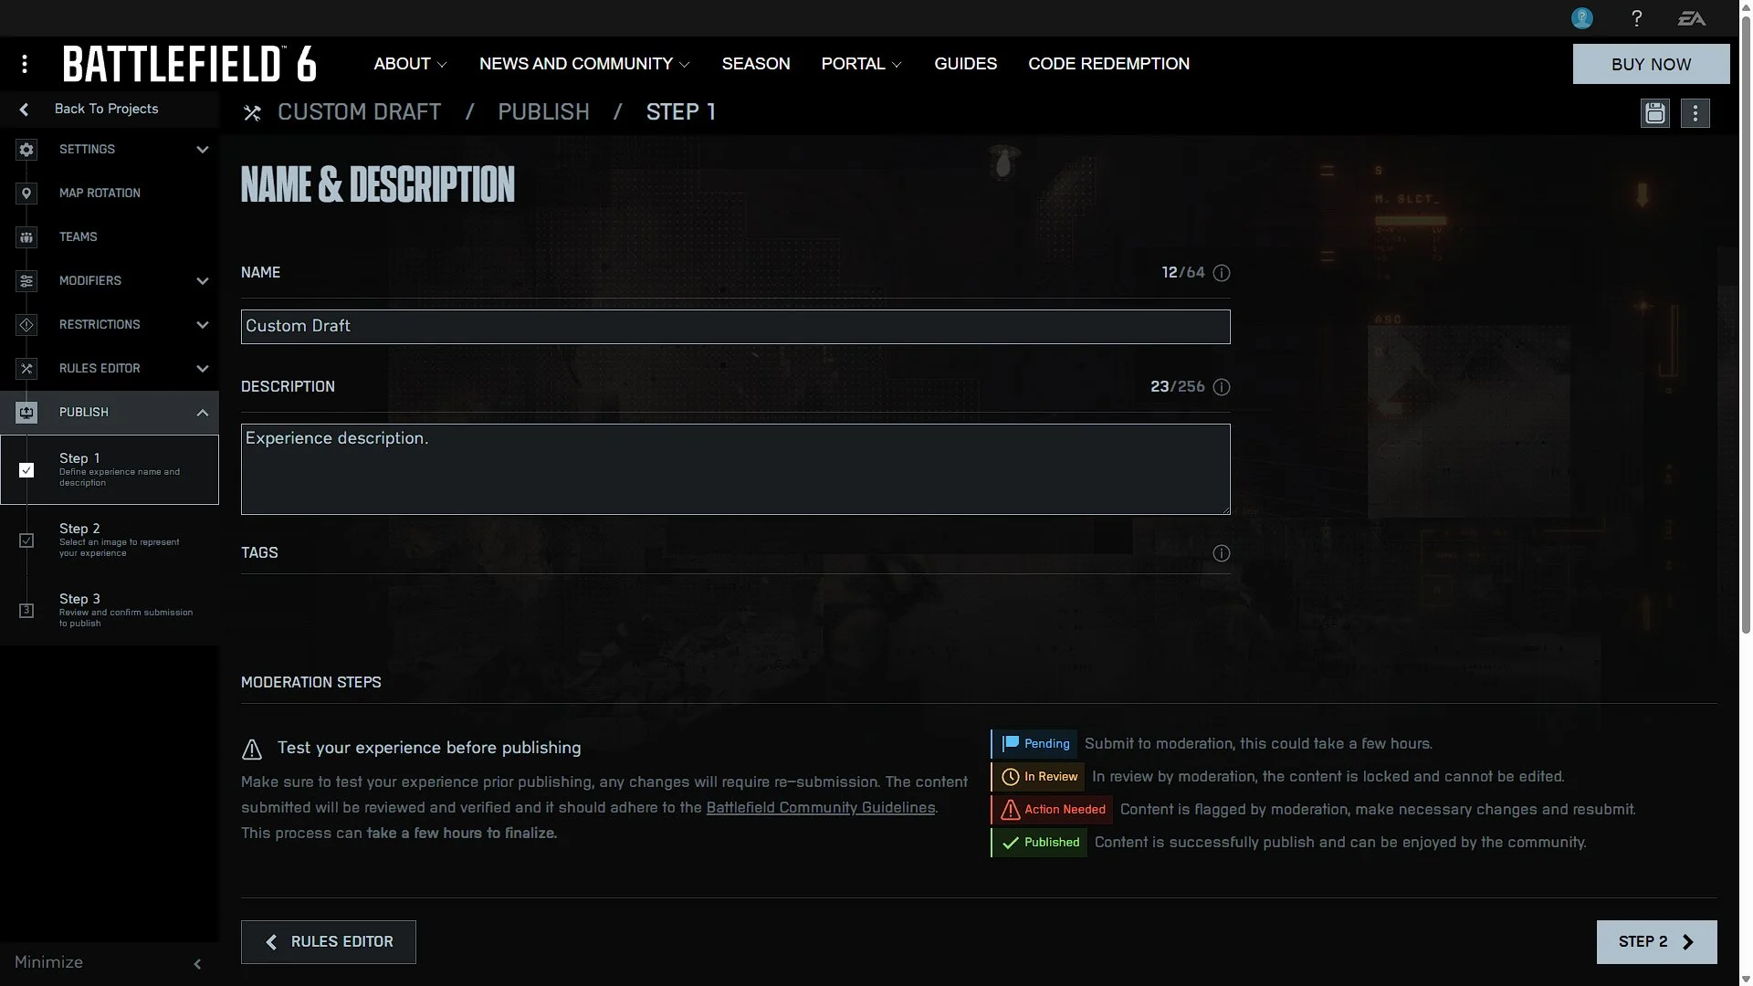Click the Buy Now button
Viewport: 1753px width, 986px height.
pos(1651,64)
